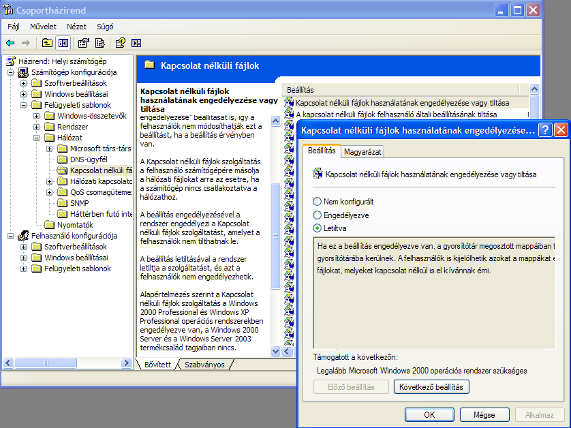Image resolution: width=571 pixels, height=428 pixels.
Task: Select the Nem konfigurált radio button
Action: pyautogui.click(x=317, y=202)
